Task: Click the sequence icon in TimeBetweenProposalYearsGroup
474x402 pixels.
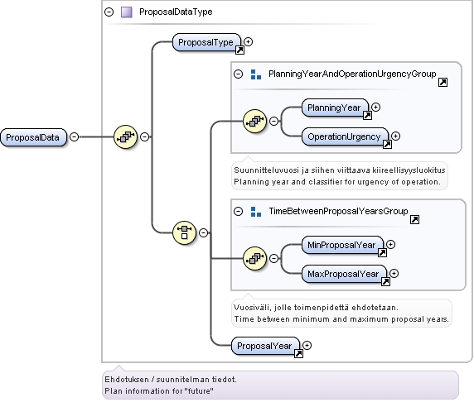Action: coord(255,258)
